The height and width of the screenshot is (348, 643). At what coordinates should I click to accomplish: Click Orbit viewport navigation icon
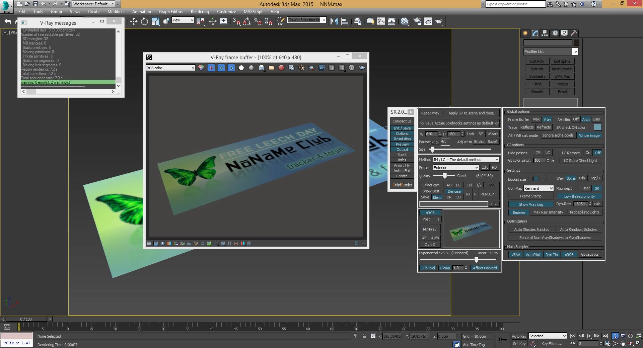point(631,344)
